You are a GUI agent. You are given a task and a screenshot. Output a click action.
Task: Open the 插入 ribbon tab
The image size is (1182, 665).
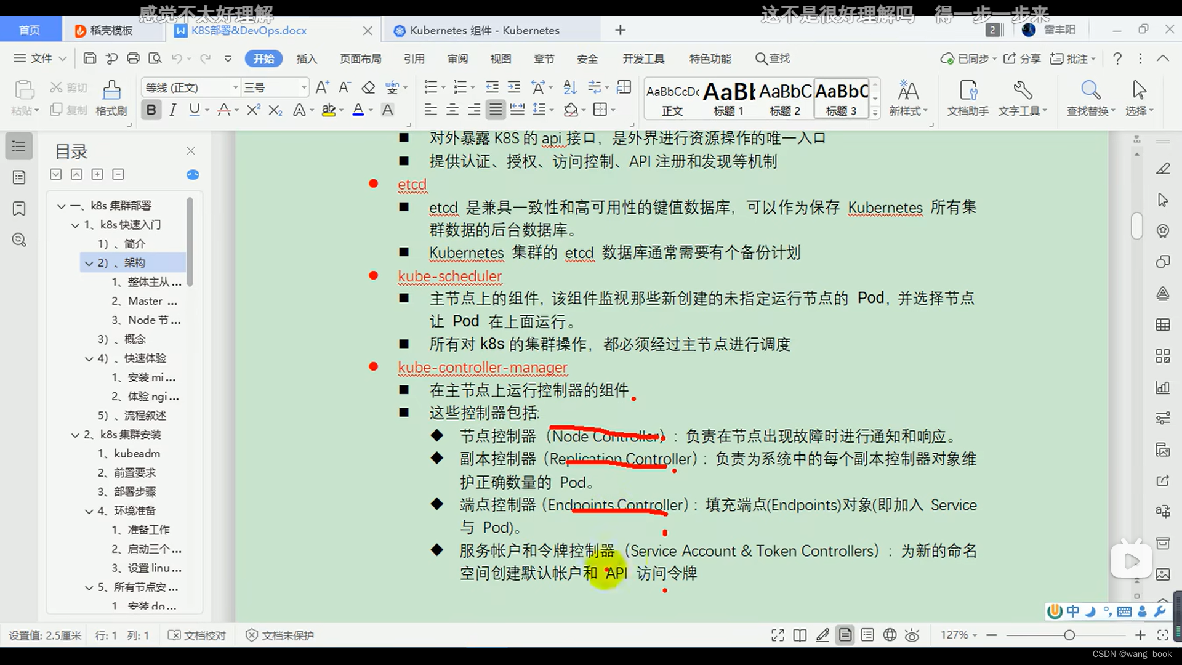307,58
